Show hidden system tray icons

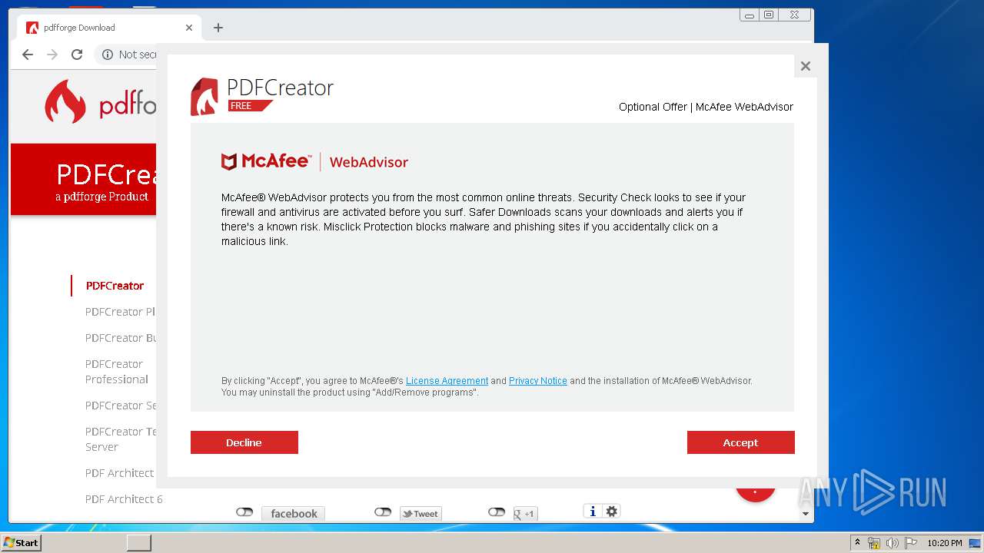coord(857,542)
